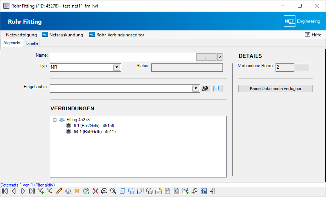326x197 pixels.
Task: Jump to the last record
Action: [32, 191]
